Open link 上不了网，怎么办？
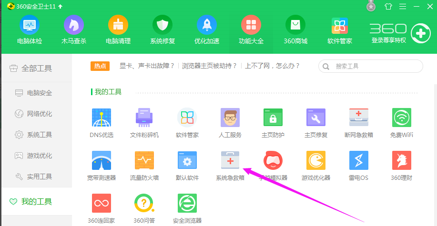The width and height of the screenshot is (437, 226). coord(272,66)
